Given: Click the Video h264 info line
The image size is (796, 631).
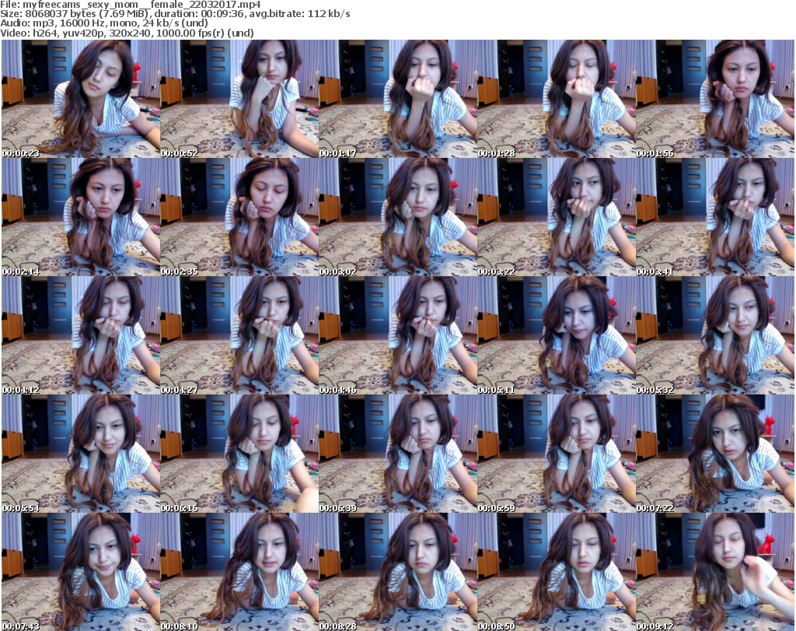Looking at the screenshot, I should tap(127, 33).
